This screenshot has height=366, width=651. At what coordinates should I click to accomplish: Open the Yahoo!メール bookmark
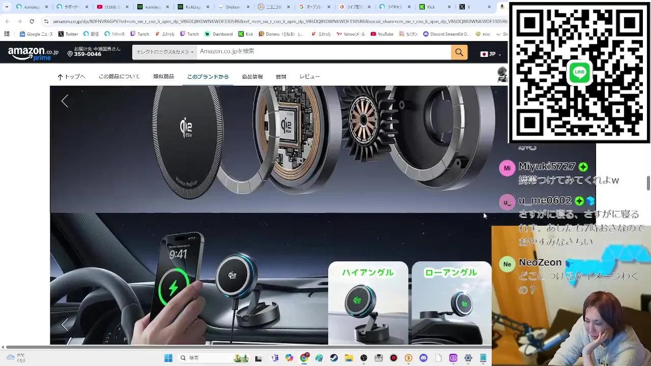pyautogui.click(x=351, y=34)
